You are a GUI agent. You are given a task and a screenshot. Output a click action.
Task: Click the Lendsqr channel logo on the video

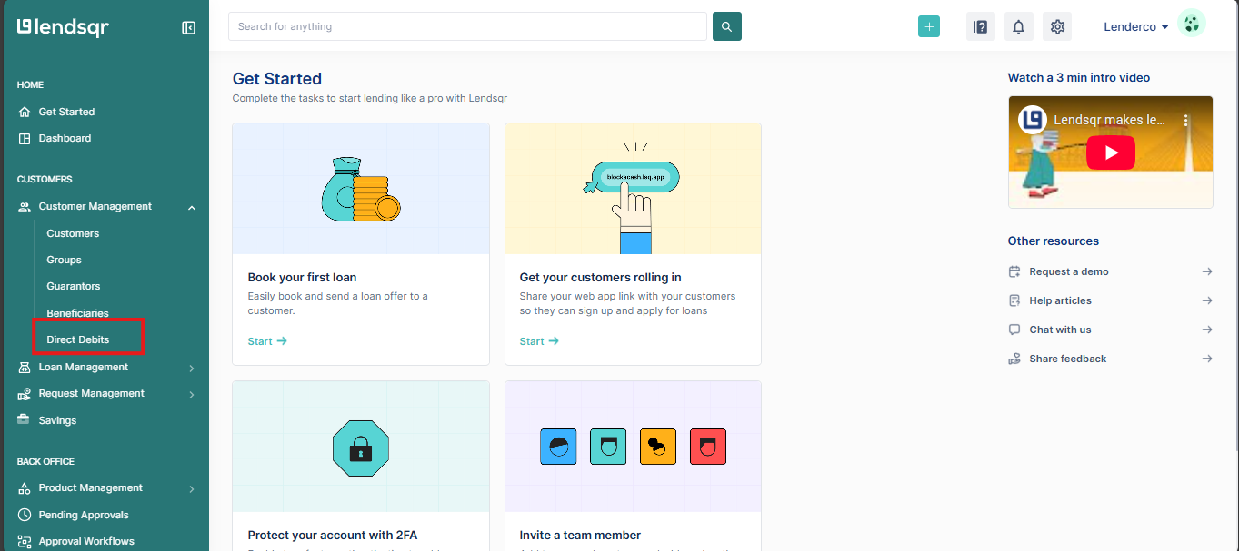[1032, 120]
